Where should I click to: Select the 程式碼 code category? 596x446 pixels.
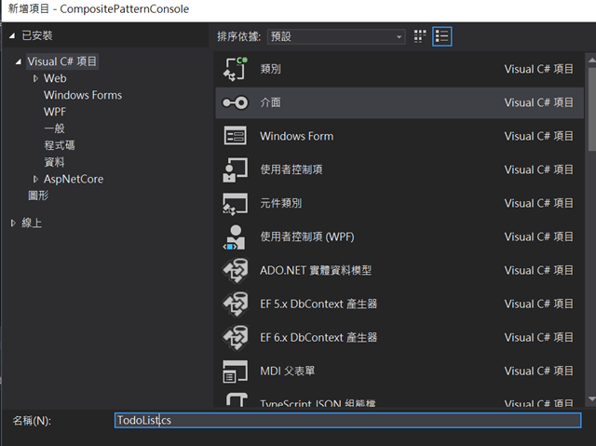[x=60, y=145]
